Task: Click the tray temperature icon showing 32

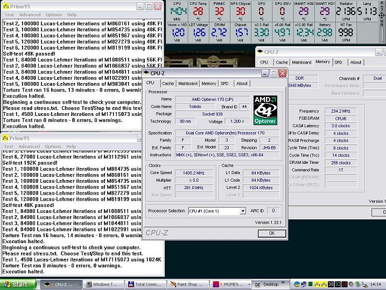Action: pyautogui.click(x=338, y=284)
